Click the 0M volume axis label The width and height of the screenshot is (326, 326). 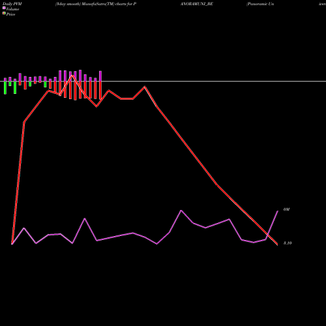coord(286,209)
